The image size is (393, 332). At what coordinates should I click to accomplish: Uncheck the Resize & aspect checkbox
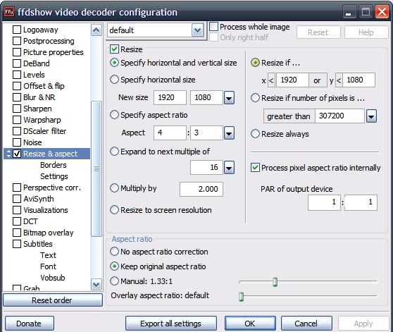17,154
